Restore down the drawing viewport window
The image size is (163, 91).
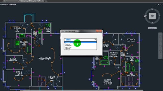[158, 5]
